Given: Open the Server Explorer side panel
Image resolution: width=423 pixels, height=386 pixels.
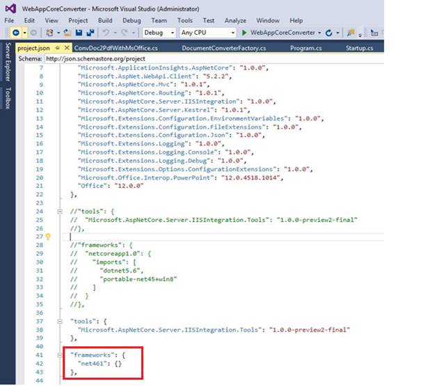Looking at the screenshot, I should pyautogui.click(x=8, y=62).
